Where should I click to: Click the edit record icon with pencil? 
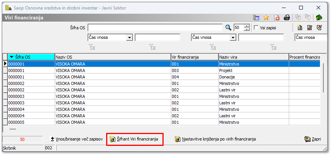(310, 27)
